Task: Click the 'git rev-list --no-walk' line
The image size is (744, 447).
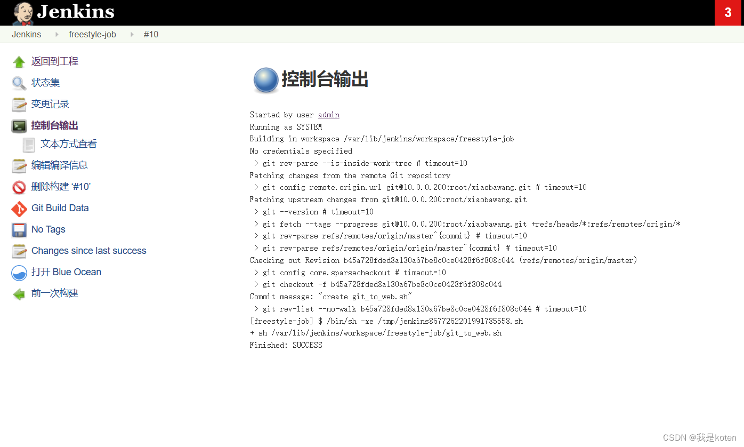Action: (420, 309)
